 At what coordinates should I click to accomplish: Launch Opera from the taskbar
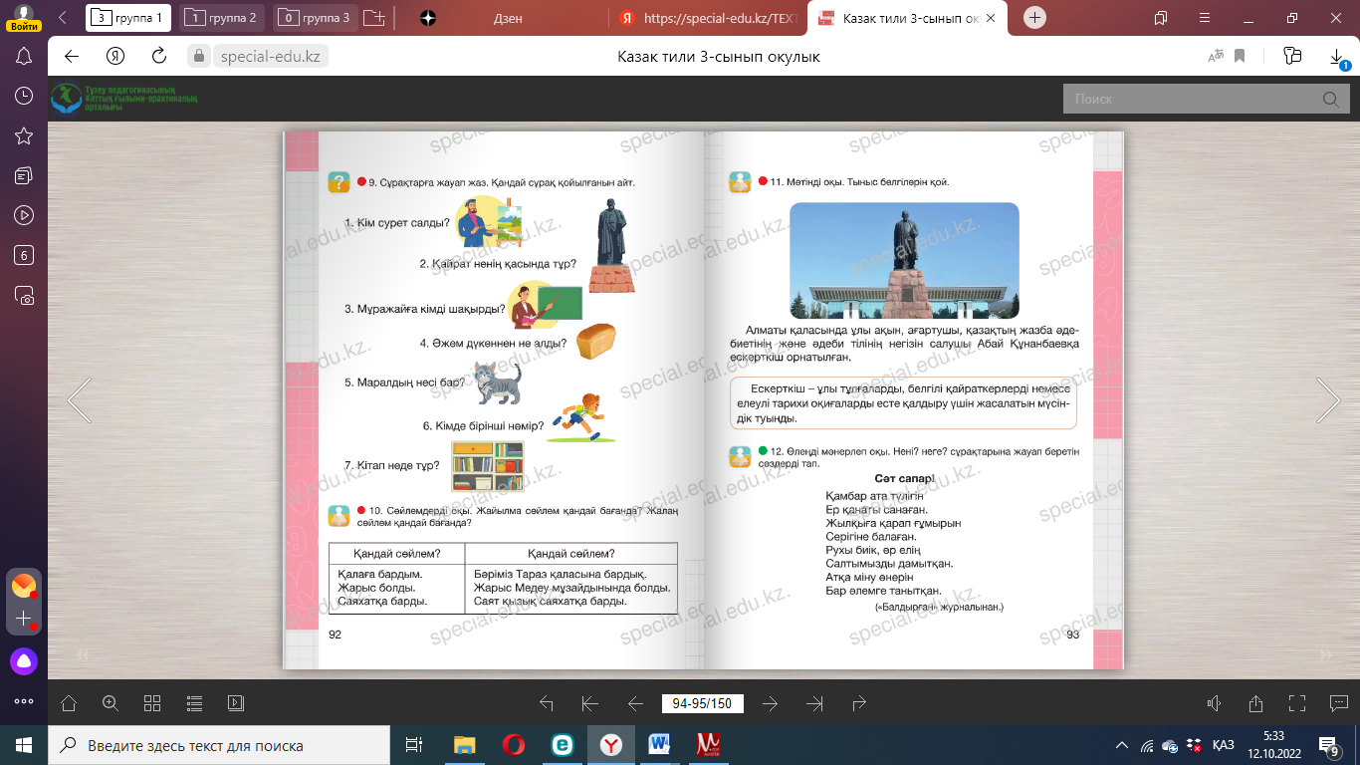pos(514,745)
